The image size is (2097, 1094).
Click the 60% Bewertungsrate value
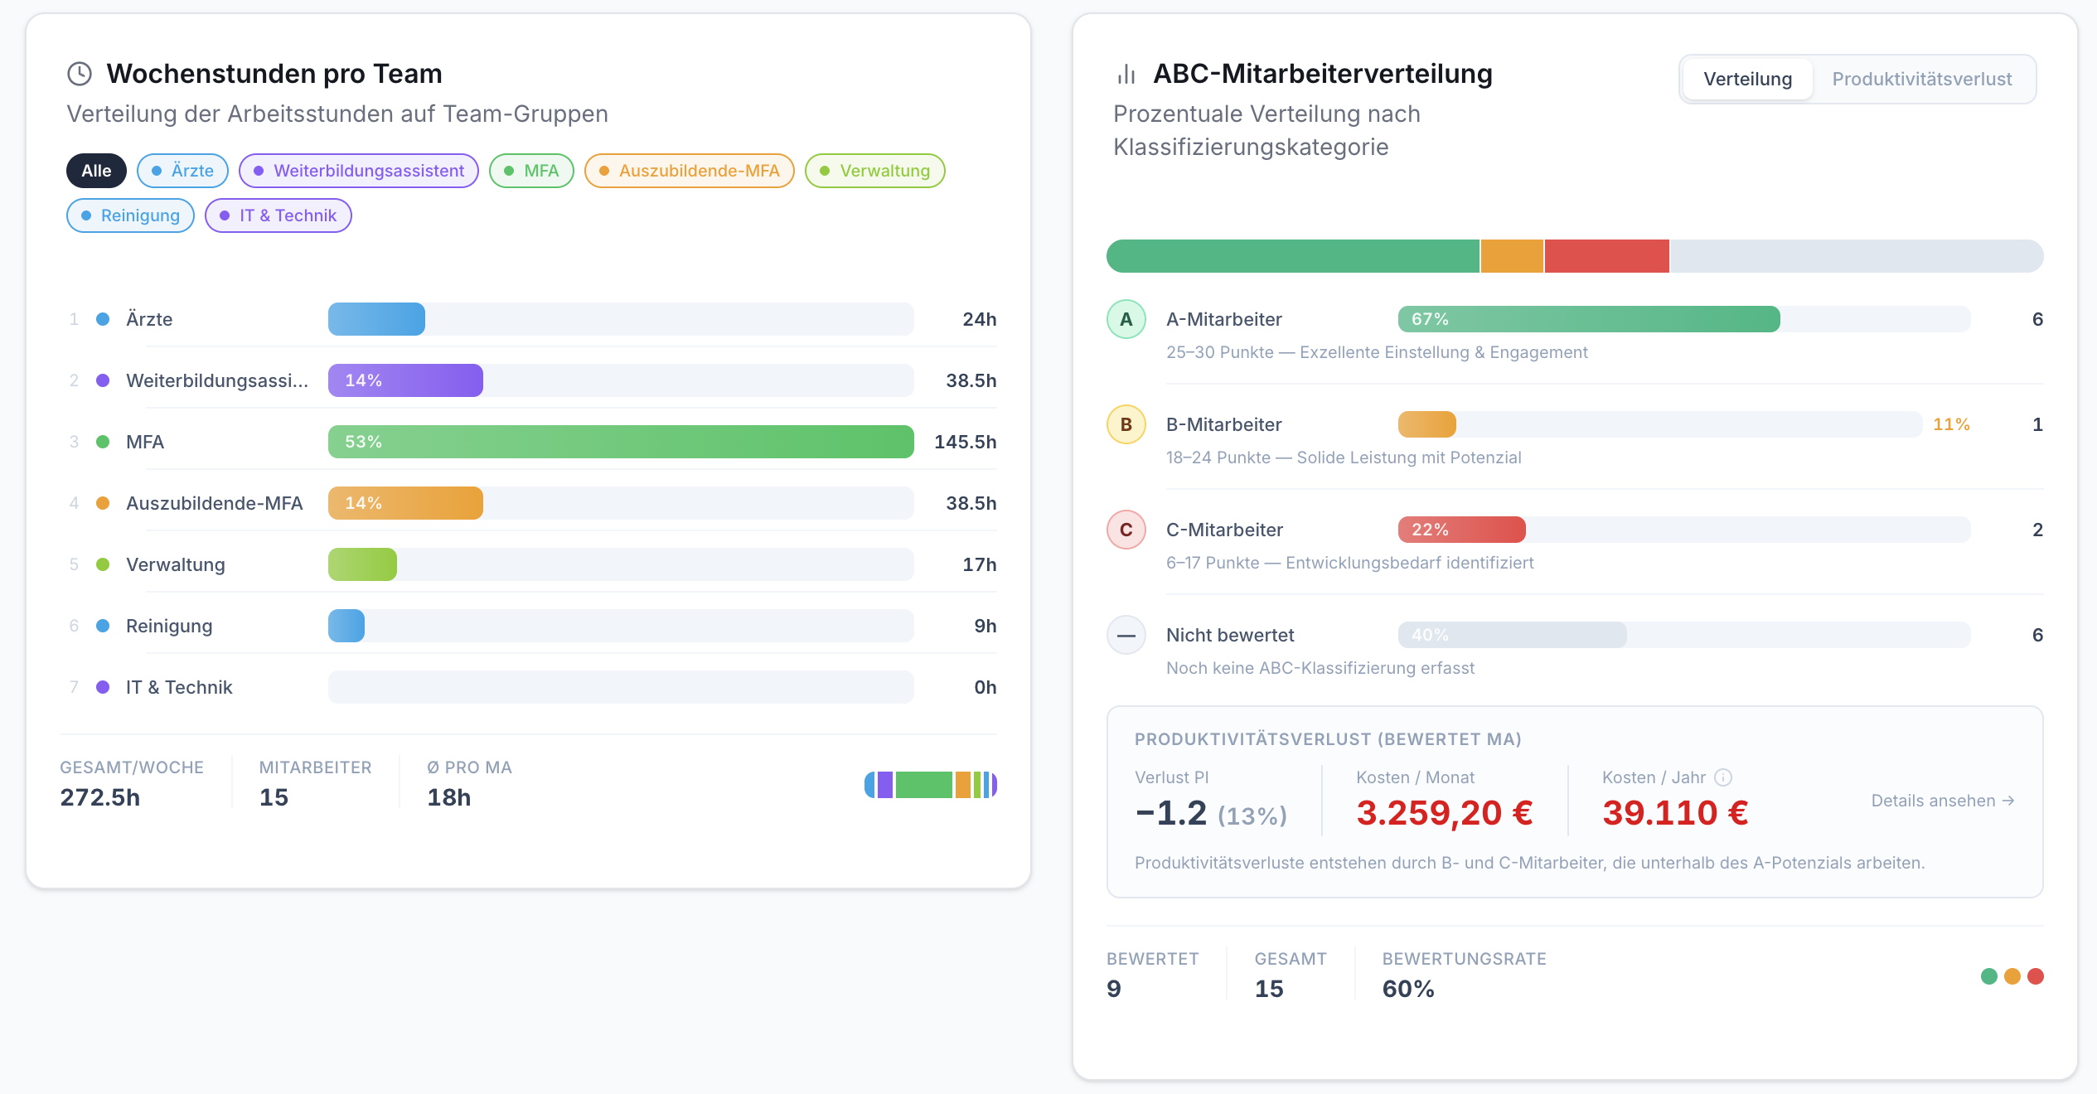pyautogui.click(x=1408, y=989)
